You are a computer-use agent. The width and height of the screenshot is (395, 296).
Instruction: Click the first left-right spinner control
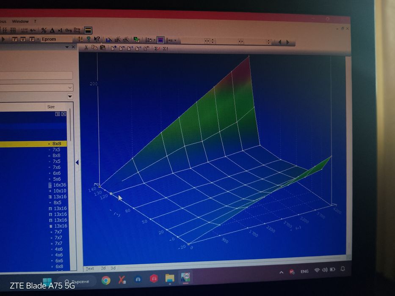207,41
